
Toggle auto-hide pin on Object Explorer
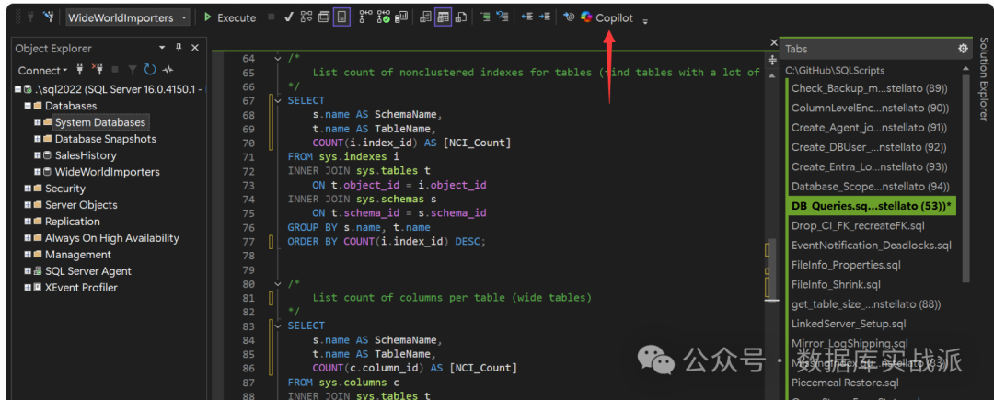[x=179, y=48]
